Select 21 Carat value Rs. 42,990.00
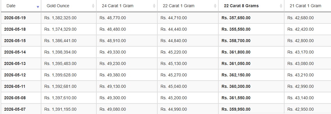 tap(300, 86)
